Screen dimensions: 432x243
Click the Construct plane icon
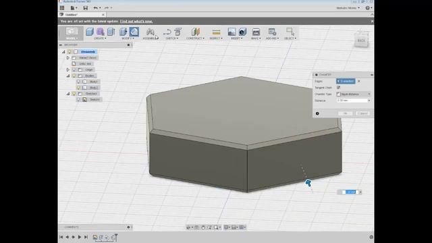[x=195, y=32]
